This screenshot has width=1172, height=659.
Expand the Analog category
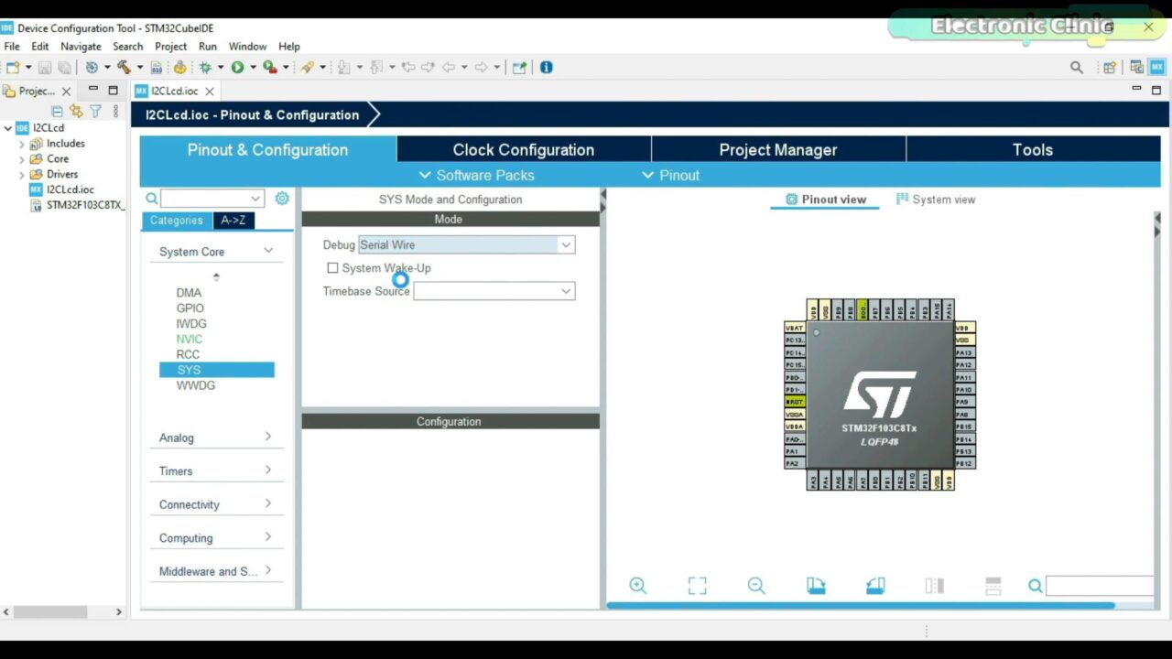268,437
